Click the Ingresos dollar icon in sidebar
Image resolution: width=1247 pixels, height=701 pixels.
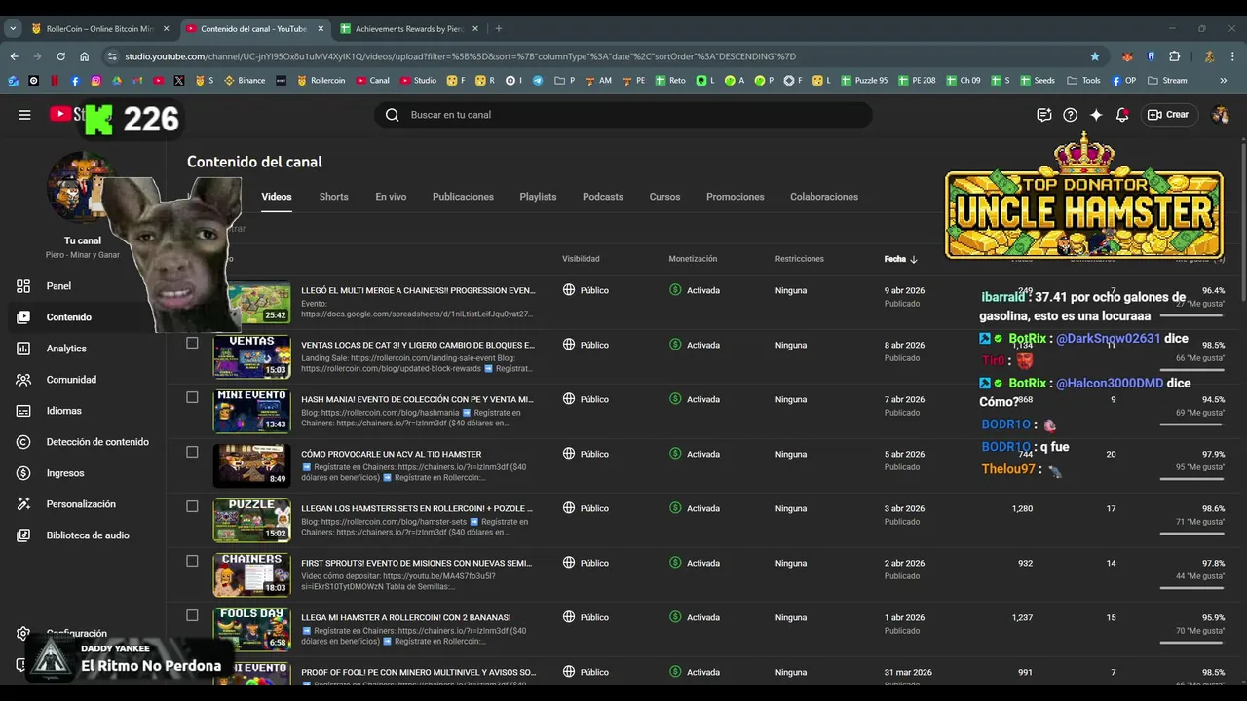pyautogui.click(x=23, y=473)
